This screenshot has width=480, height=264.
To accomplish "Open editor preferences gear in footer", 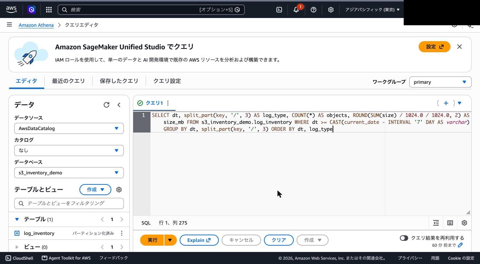I will [464, 223].
